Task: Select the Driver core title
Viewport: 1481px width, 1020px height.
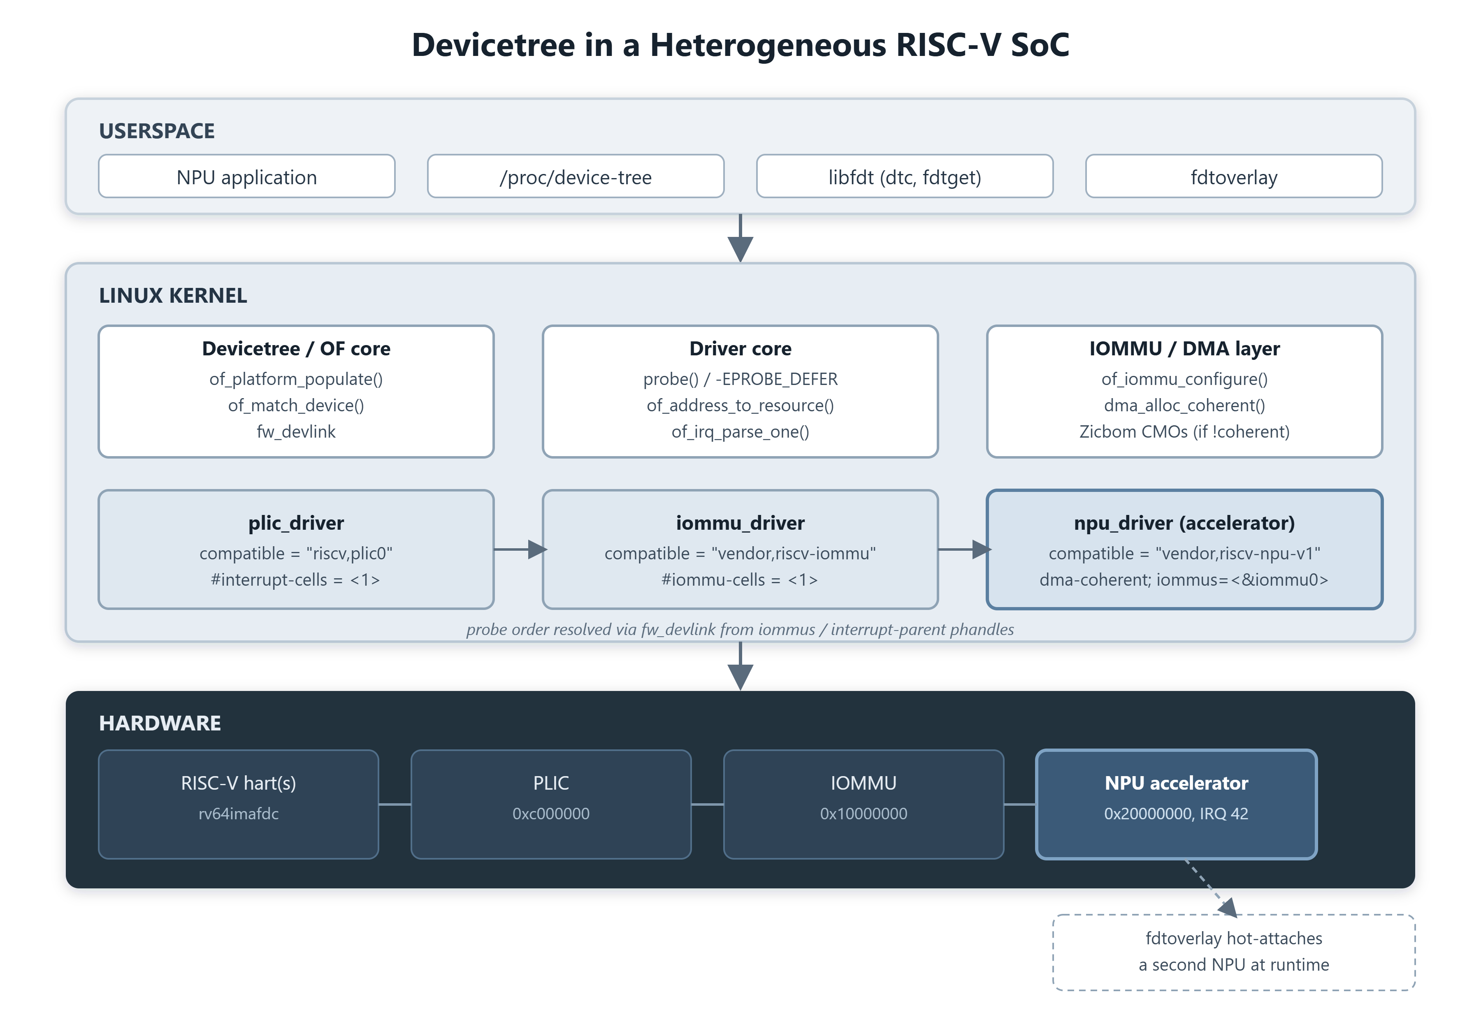Action: [740, 348]
